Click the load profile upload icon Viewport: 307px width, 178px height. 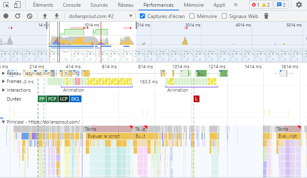click(45, 16)
